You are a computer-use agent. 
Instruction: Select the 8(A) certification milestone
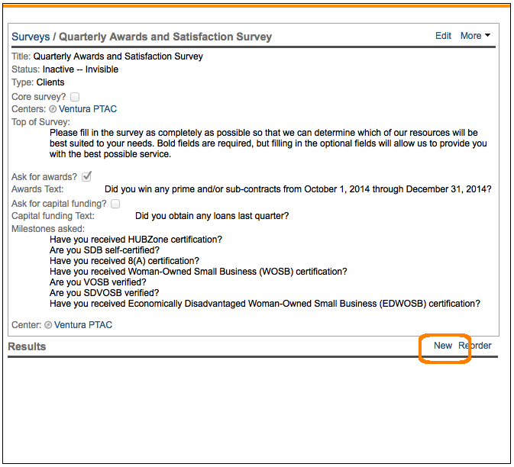[125, 261]
